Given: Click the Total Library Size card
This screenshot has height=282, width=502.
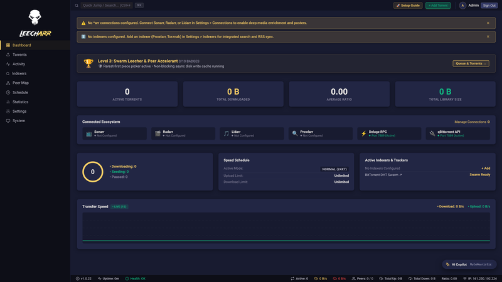Looking at the screenshot, I should pos(446,94).
